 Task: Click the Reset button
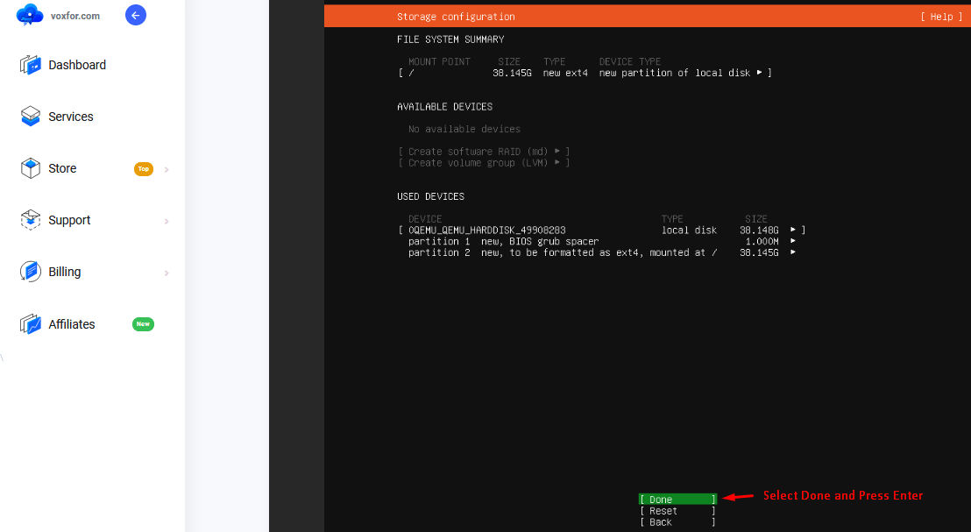tap(677, 510)
